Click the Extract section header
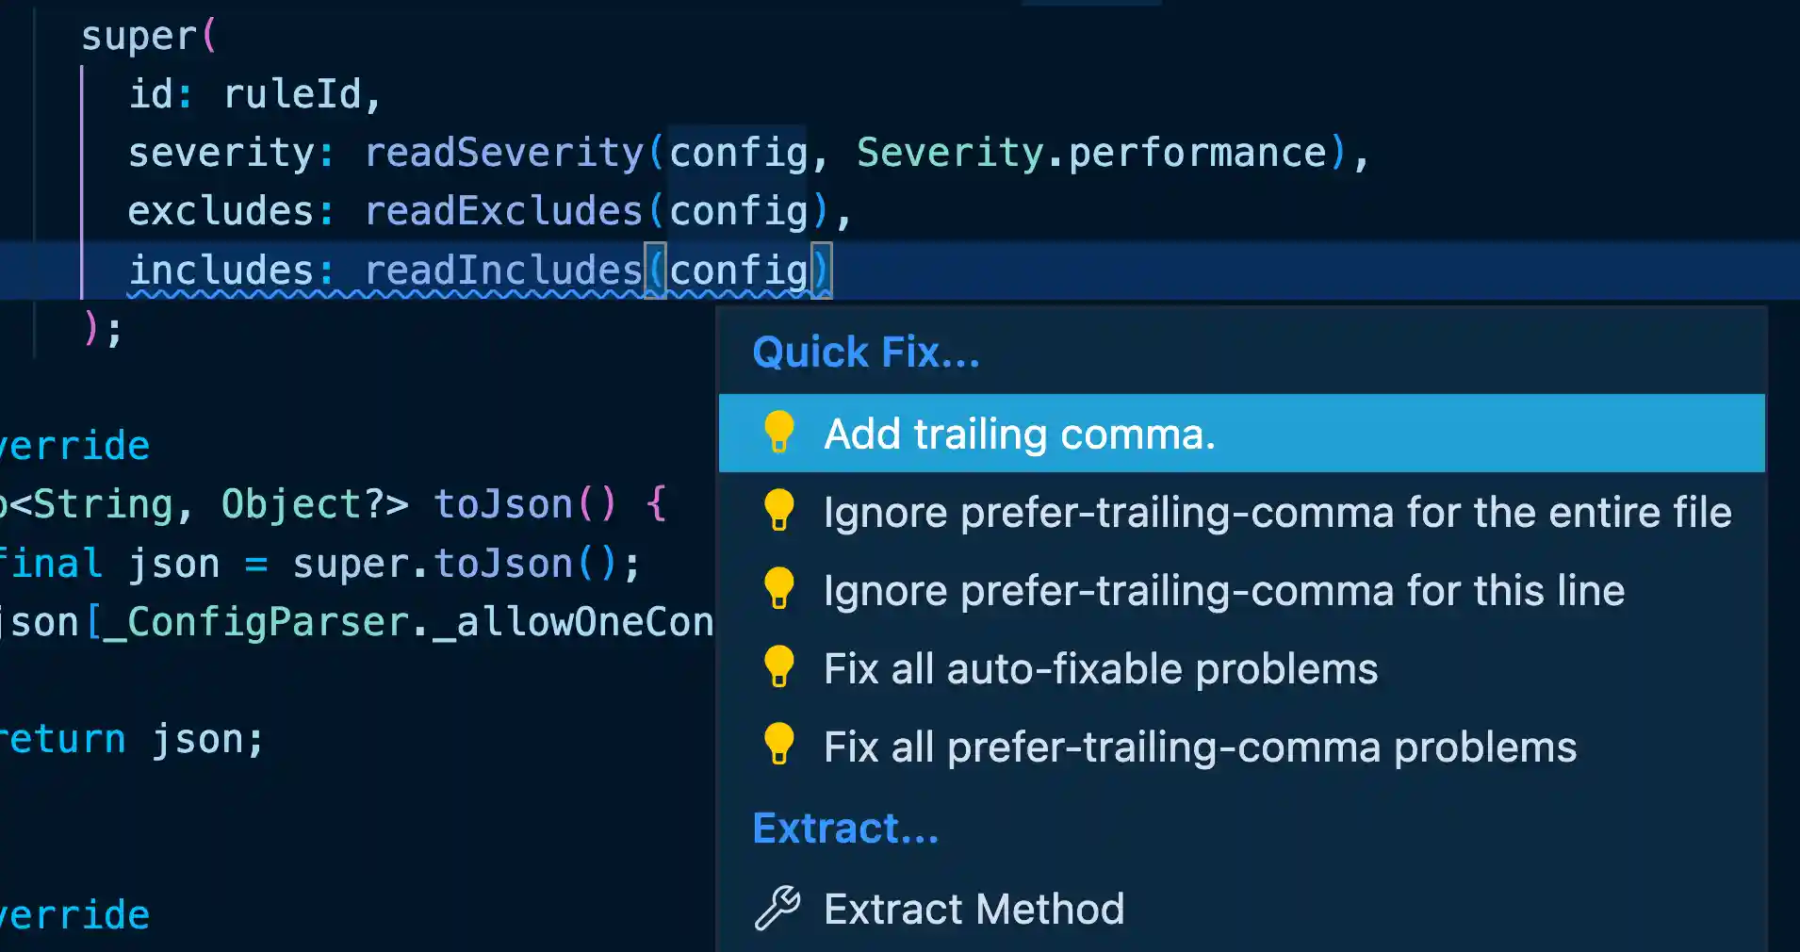The height and width of the screenshot is (952, 1800). [x=844, y=827]
